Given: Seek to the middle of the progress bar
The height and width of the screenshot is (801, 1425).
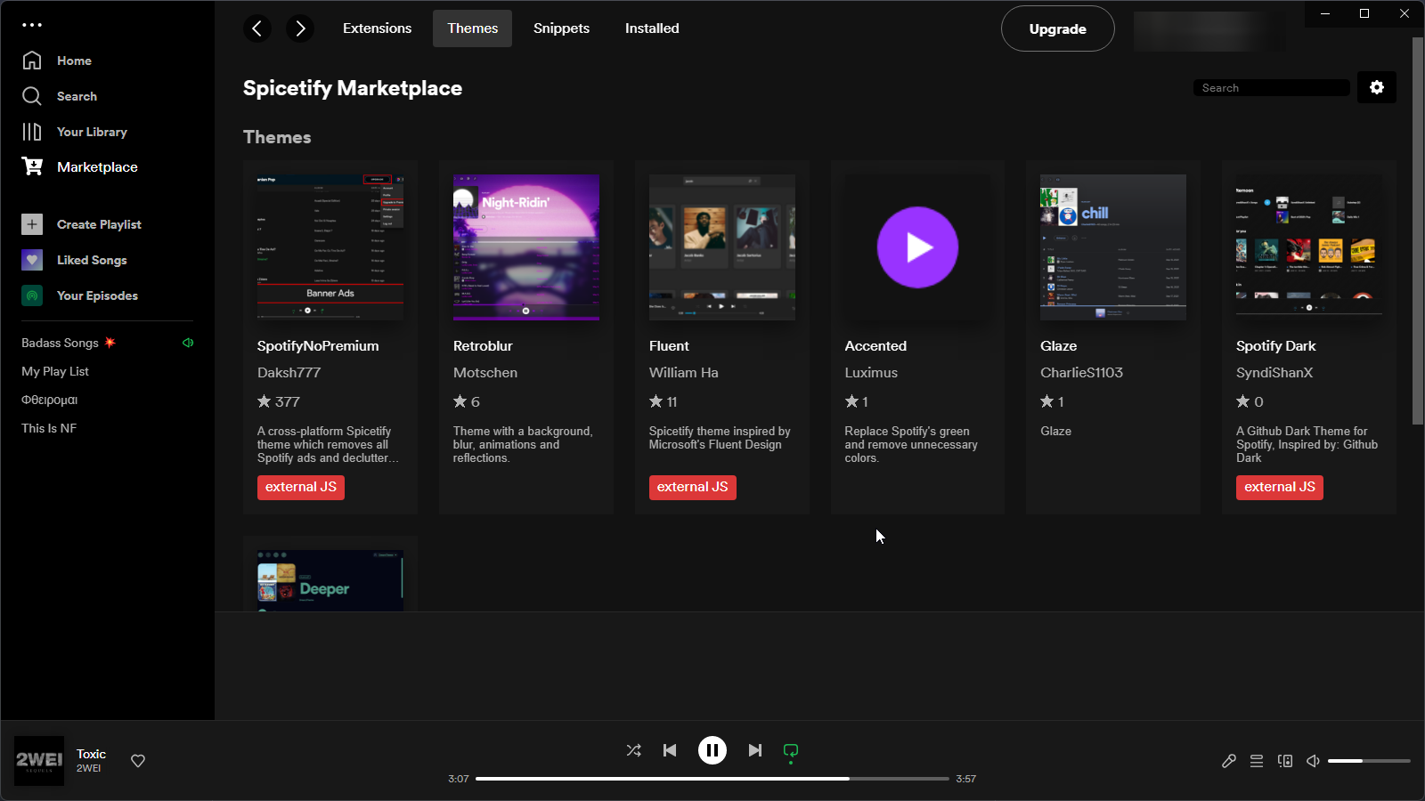Looking at the screenshot, I should click(x=712, y=778).
